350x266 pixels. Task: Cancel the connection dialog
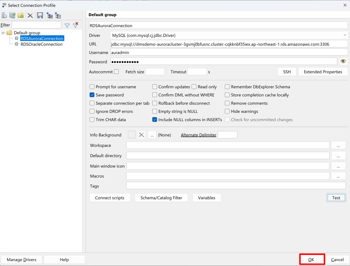[x=337, y=260]
